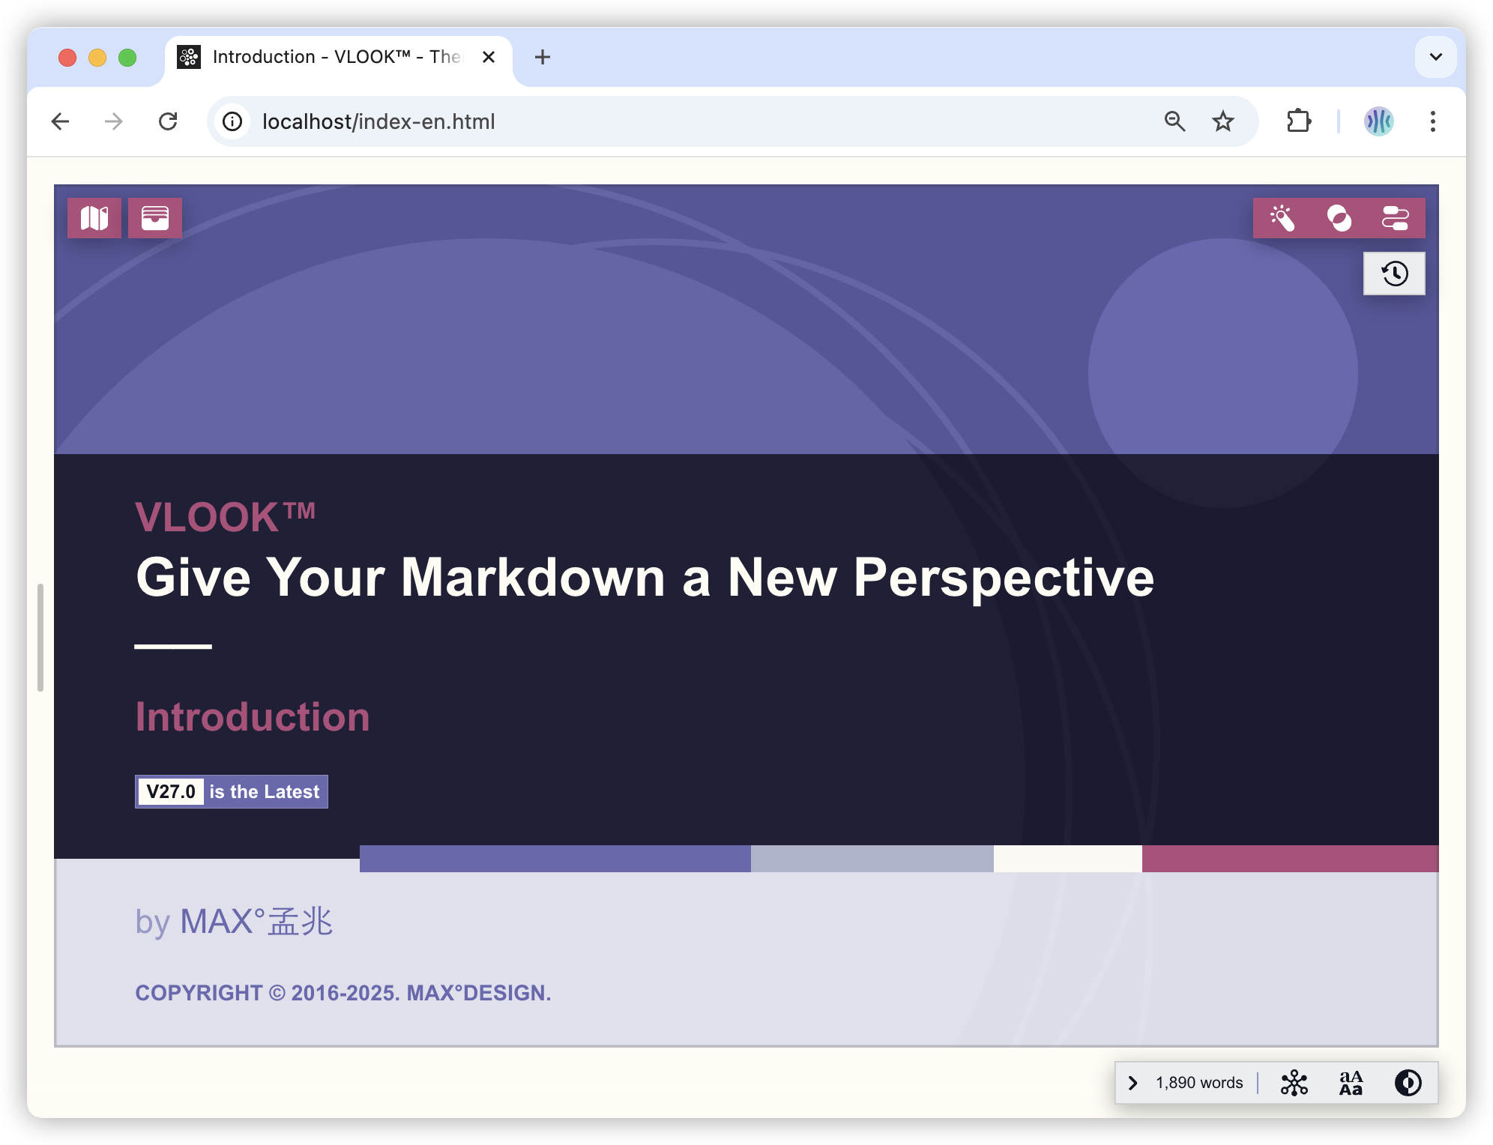Open the browser profile avatar

1378,121
